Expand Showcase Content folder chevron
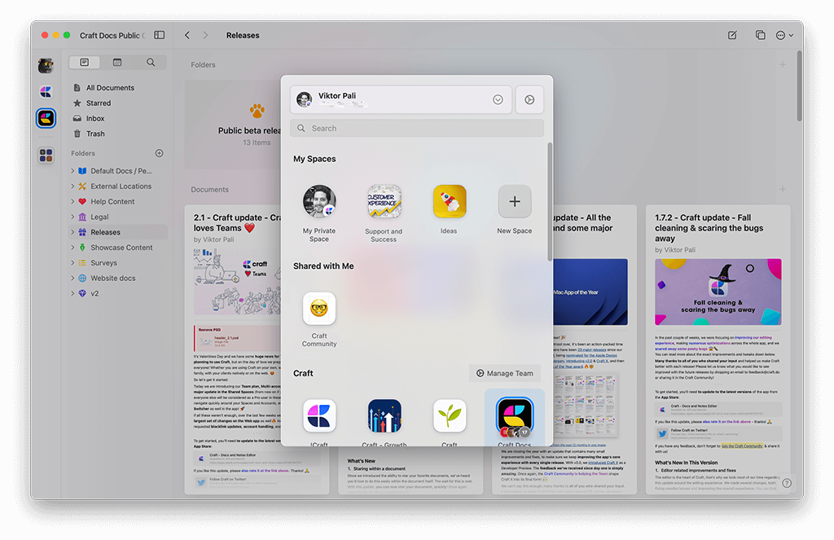 [72, 248]
